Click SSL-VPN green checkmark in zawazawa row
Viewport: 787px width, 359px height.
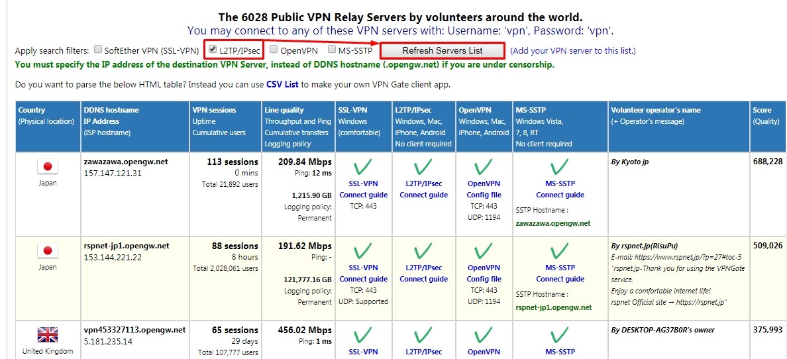[x=363, y=166]
